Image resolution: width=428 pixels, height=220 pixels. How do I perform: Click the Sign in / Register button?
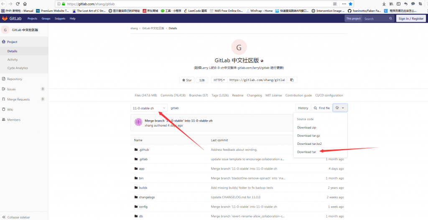411,18
